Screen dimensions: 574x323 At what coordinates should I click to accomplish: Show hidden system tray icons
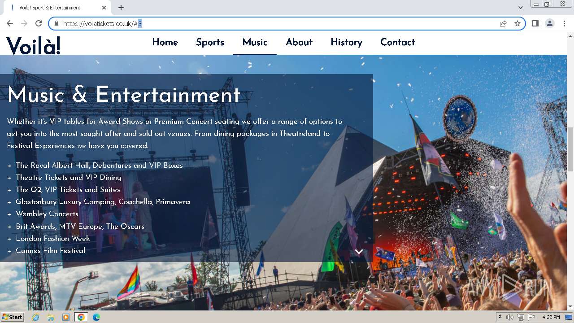coord(500,317)
